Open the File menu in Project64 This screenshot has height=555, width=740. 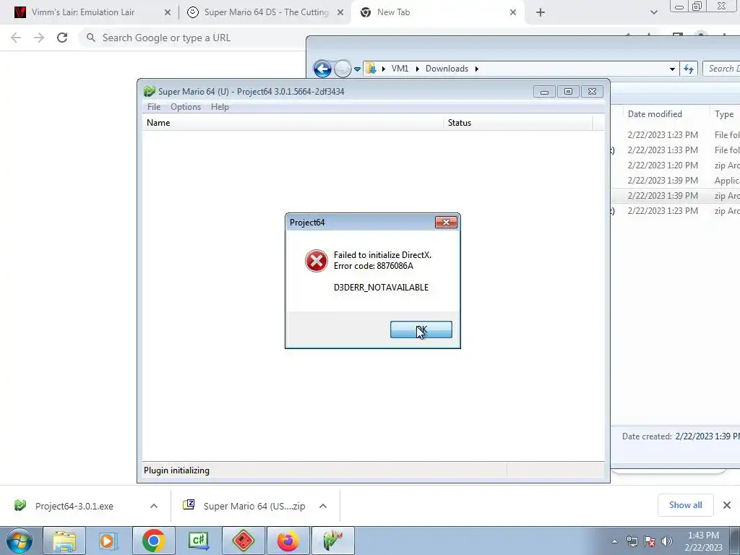point(154,107)
